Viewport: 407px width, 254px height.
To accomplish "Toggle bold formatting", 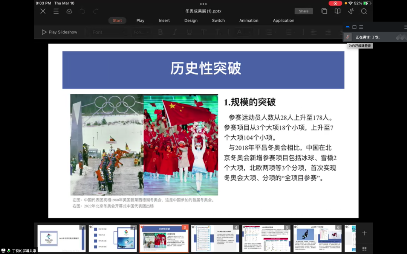I will pyautogui.click(x=161, y=32).
